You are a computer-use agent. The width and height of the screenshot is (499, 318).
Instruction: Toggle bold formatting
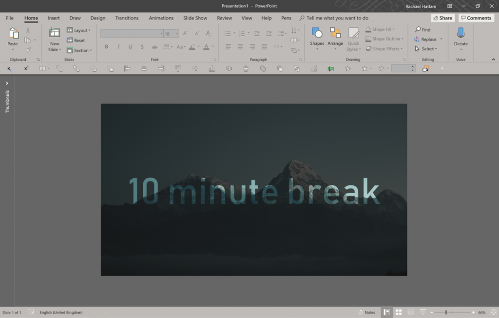[106, 47]
